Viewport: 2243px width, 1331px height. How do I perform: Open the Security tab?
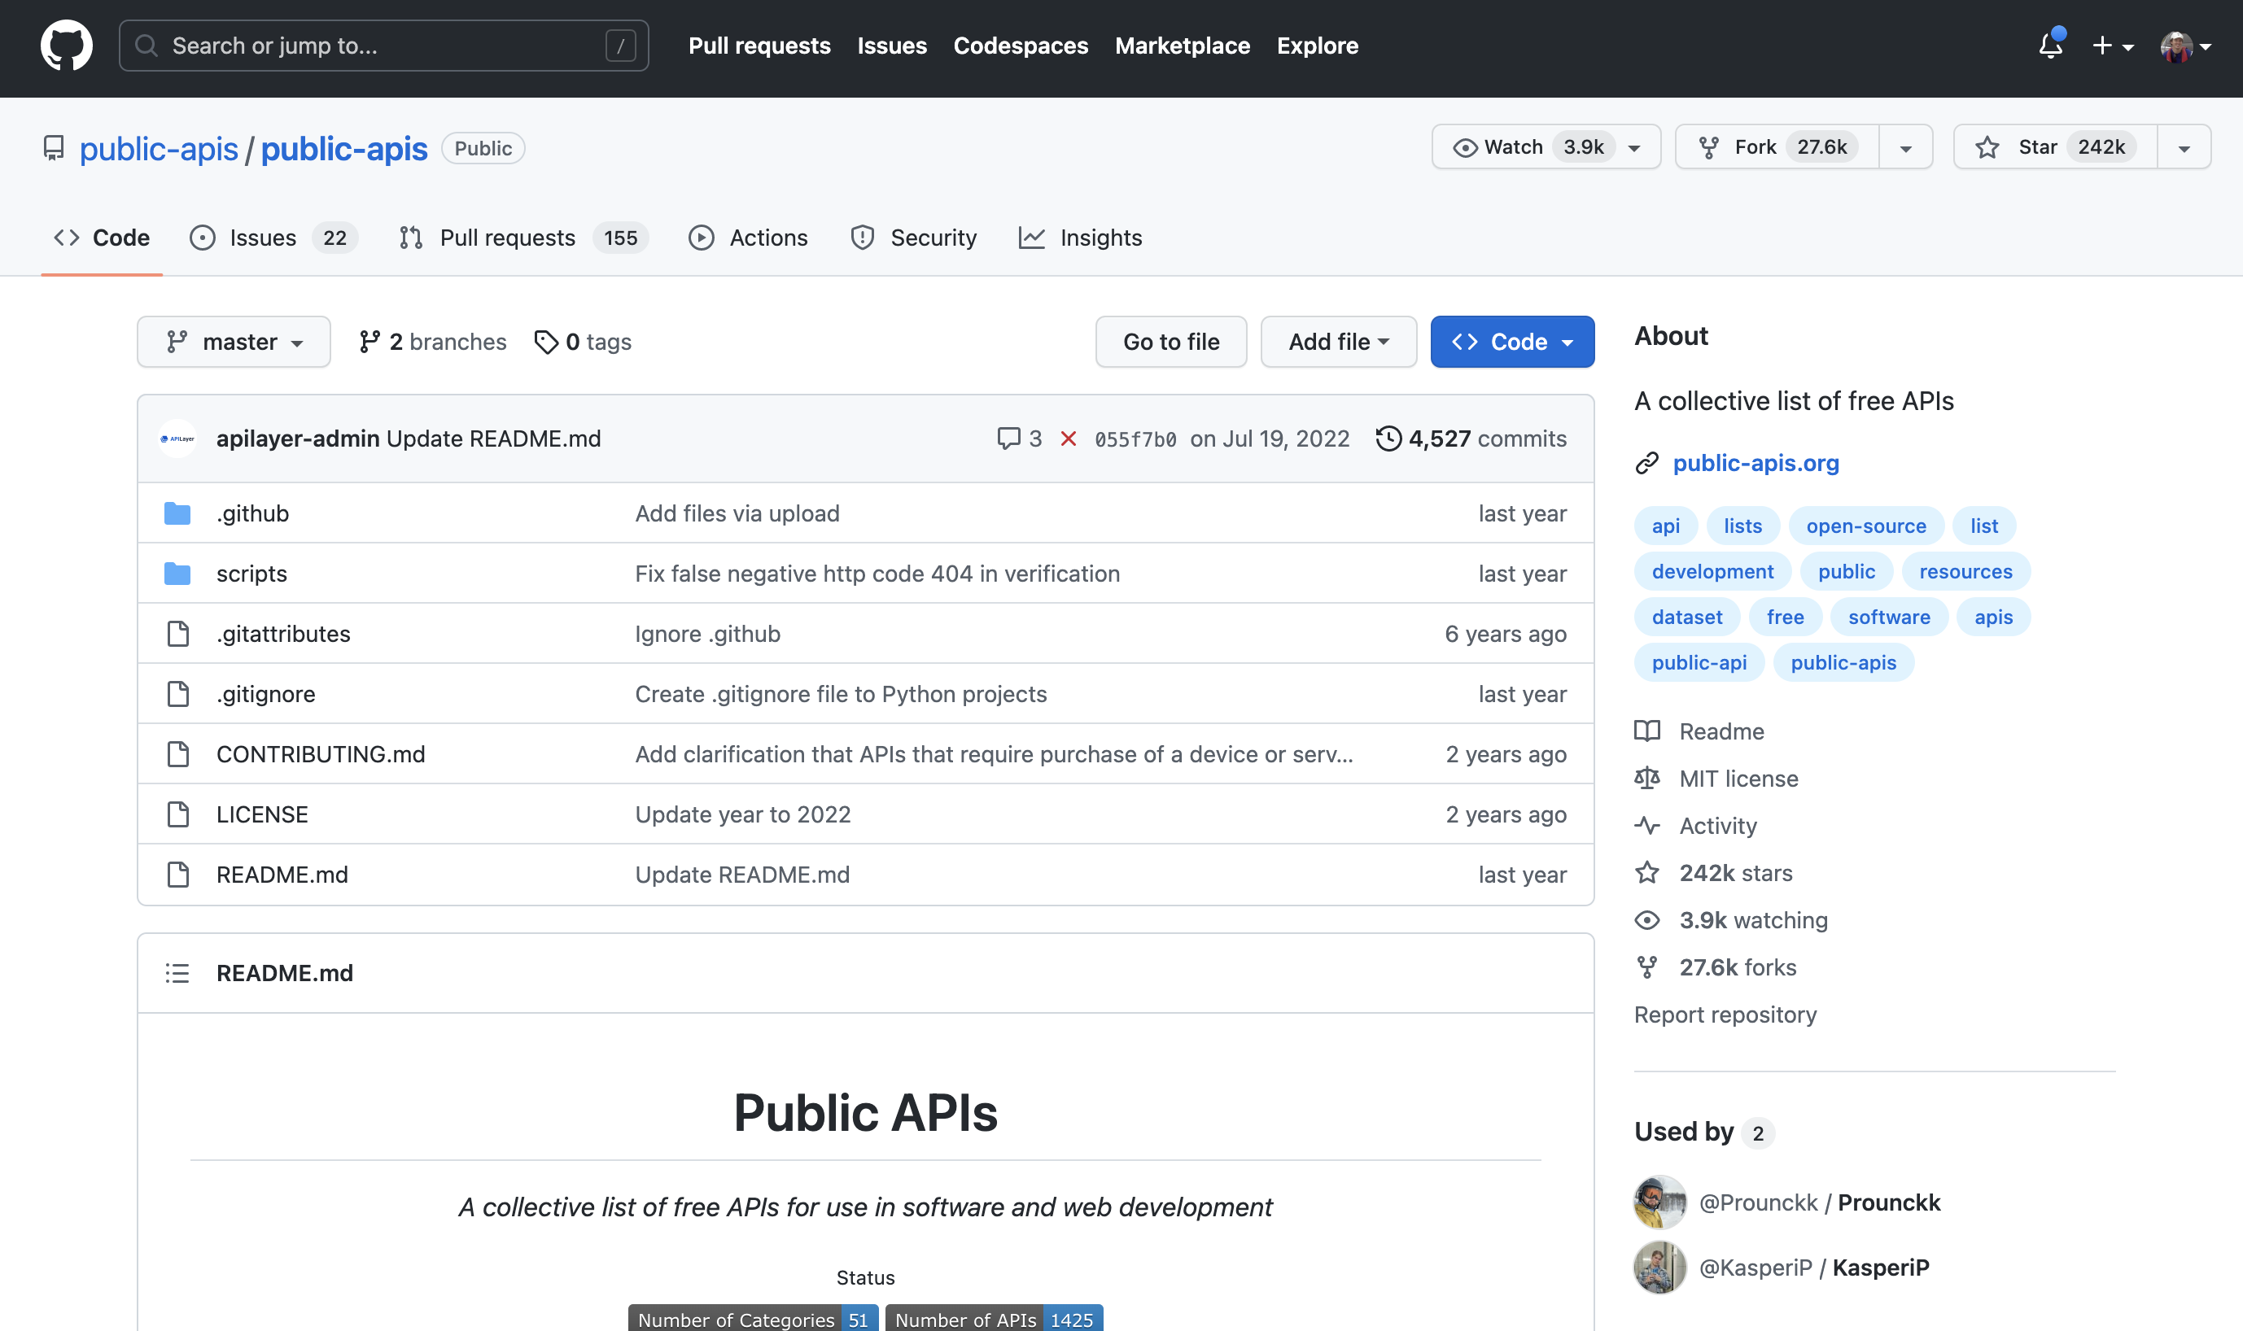(913, 238)
